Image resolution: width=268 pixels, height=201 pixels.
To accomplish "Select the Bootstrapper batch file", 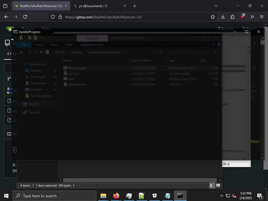I will point(77,68).
